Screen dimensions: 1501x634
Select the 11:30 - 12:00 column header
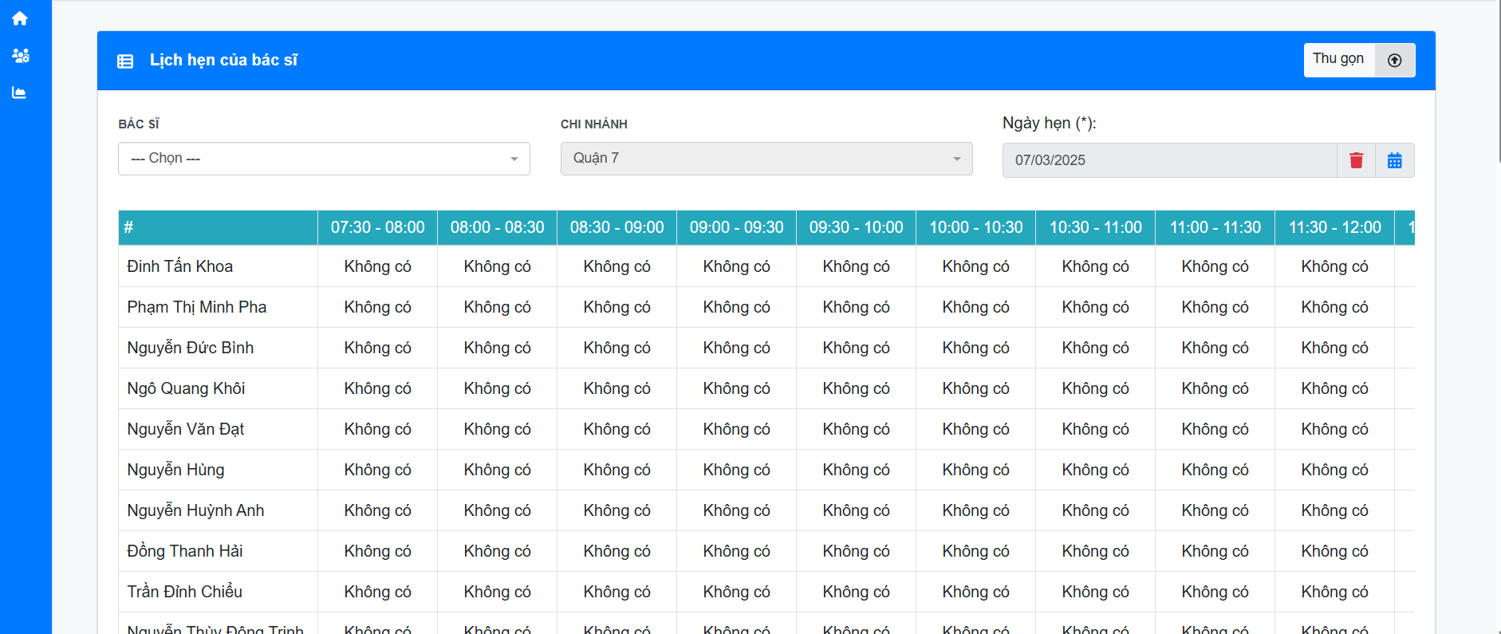pos(1334,227)
